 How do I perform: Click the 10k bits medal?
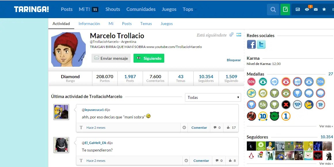pyautogui.click(x=320, y=105)
